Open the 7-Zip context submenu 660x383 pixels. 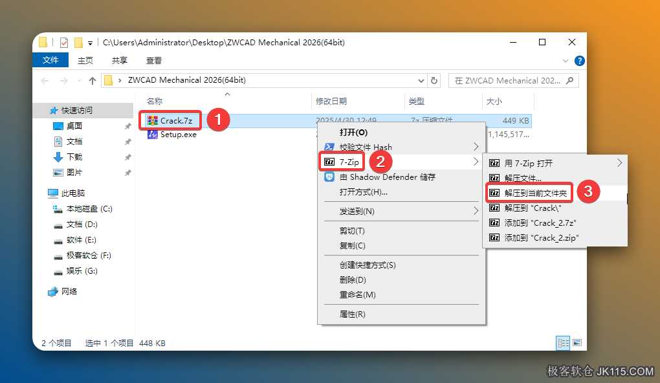pyautogui.click(x=402, y=162)
